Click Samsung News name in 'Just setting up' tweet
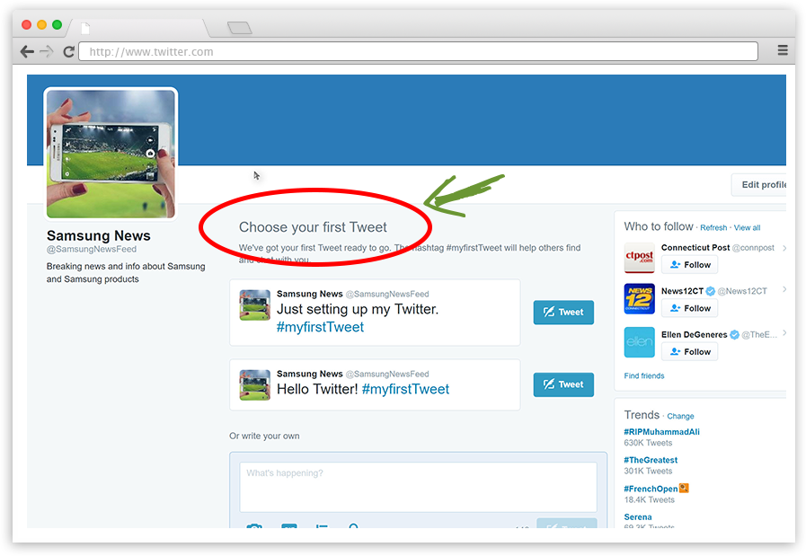The height and width of the screenshot is (556, 806). (x=309, y=294)
